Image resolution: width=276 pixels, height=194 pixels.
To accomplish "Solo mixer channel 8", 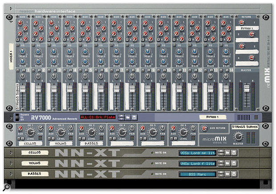I will click(x=133, y=70).
